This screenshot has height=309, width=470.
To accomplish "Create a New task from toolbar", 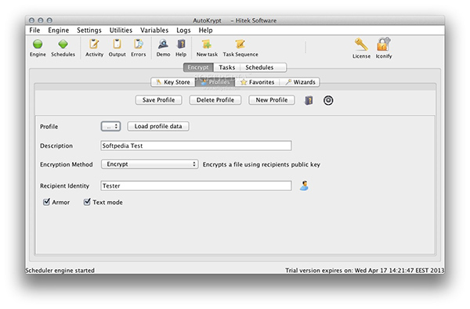I will (207, 44).
